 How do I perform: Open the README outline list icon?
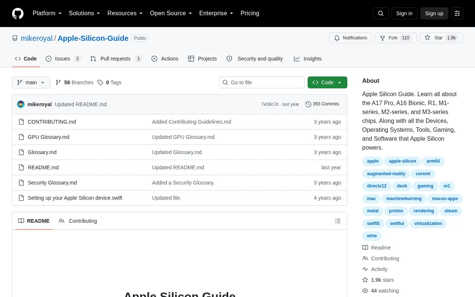(338, 221)
